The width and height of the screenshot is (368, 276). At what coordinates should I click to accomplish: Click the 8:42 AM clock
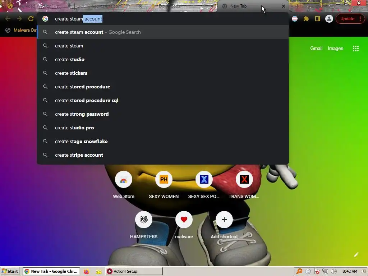(x=350, y=272)
